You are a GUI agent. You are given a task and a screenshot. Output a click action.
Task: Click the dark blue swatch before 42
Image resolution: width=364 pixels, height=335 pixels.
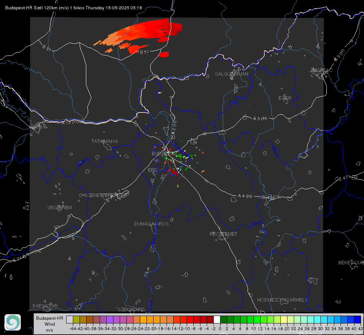[358, 319]
